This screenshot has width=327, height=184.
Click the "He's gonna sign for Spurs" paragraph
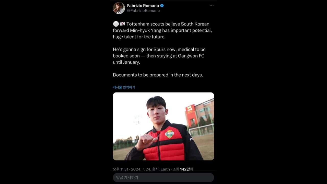[x=159, y=56]
